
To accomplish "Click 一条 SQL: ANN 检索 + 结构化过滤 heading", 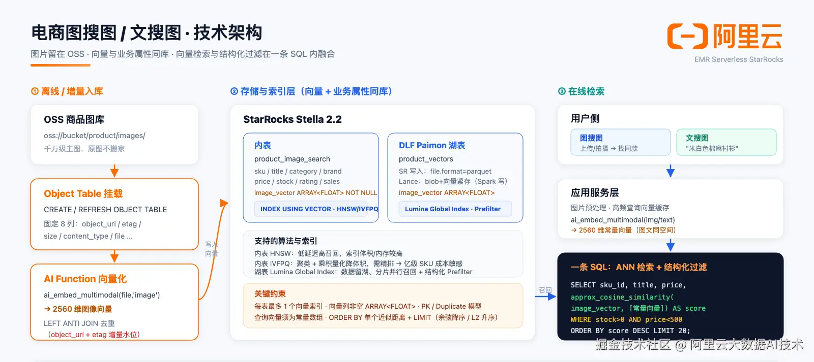I will tap(639, 267).
